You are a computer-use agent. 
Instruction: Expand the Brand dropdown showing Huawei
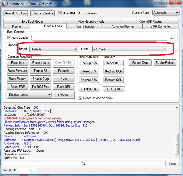(x=53, y=49)
